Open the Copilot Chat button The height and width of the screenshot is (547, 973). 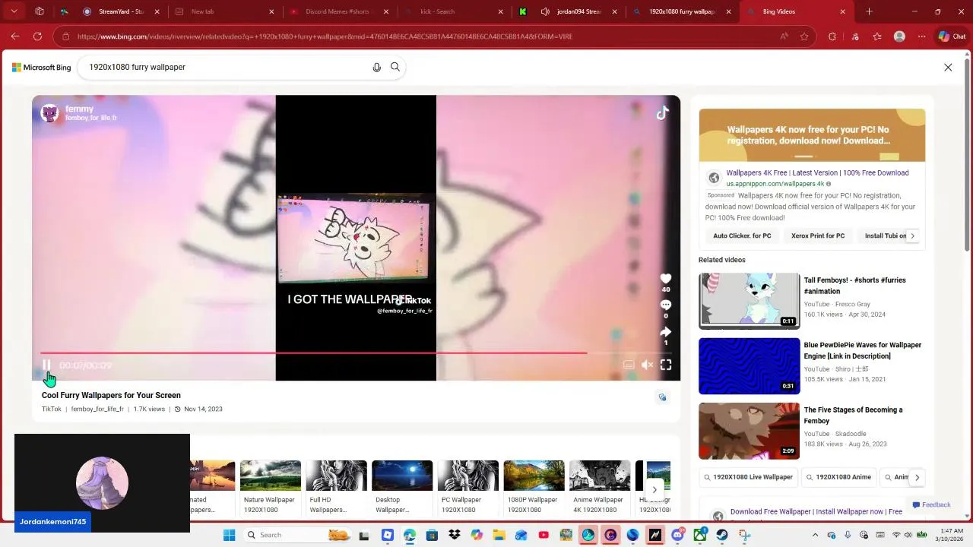pos(952,36)
